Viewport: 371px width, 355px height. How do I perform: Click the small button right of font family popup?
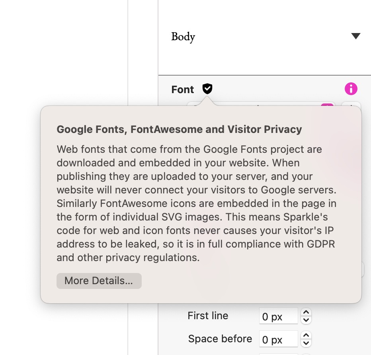(351, 104)
